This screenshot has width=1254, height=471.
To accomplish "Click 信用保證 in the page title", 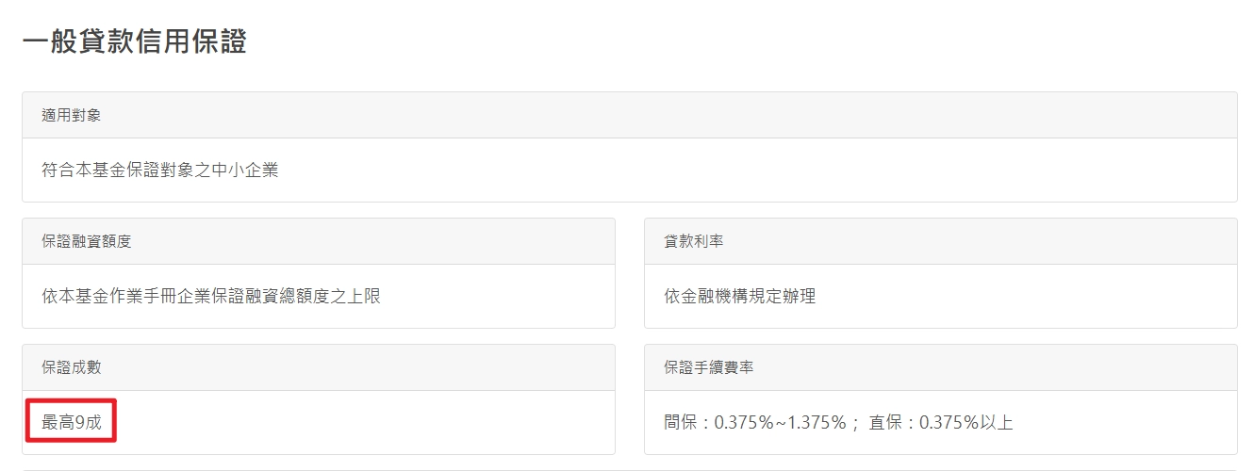I will [x=190, y=42].
